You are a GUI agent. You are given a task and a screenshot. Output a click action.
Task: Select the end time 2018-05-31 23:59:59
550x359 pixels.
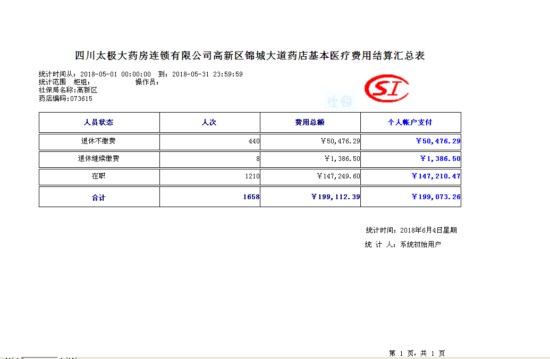pos(207,74)
